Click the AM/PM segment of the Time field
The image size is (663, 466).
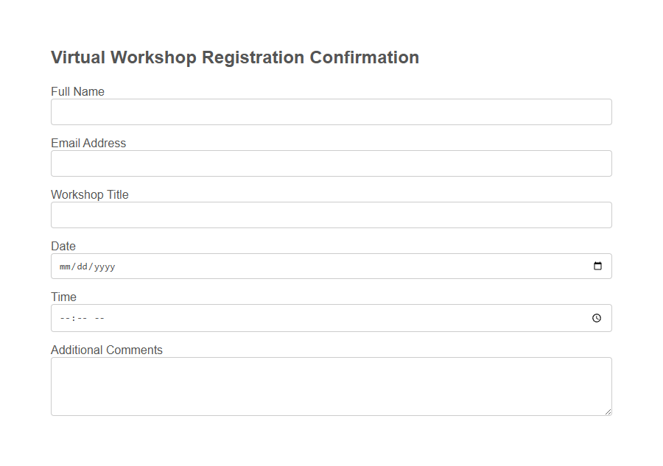99,319
